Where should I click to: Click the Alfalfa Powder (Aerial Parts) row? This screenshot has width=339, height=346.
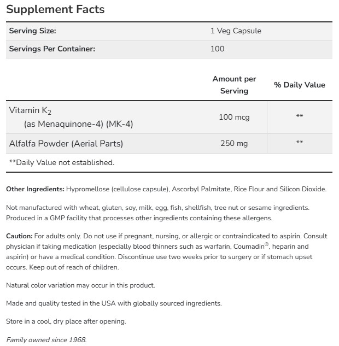[66, 144]
